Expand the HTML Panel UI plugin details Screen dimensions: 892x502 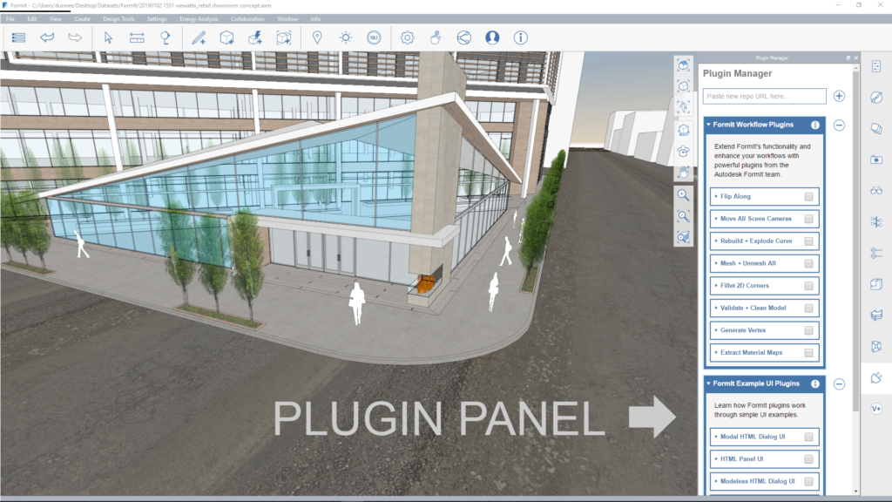tap(716, 458)
